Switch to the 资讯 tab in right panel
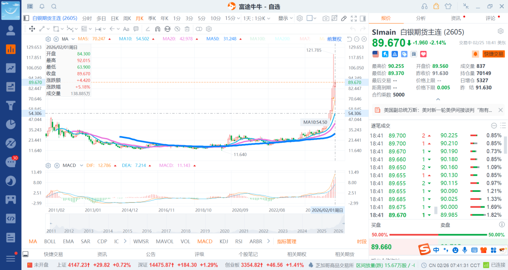 tap(455, 18)
